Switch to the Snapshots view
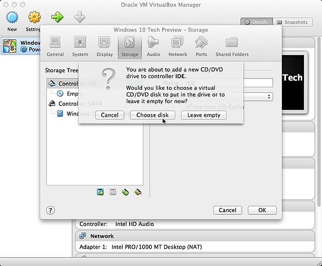 click(292, 22)
